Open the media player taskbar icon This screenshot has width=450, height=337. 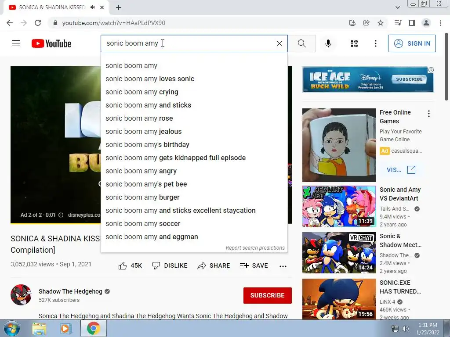pos(65,329)
